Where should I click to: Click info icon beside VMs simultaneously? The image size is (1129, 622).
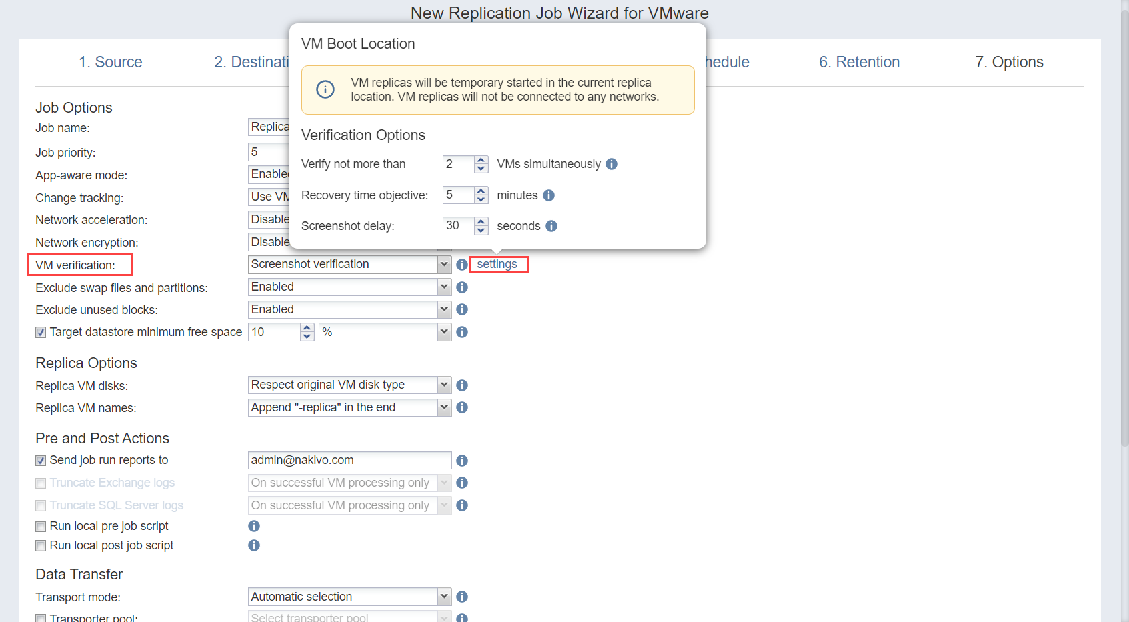612,164
